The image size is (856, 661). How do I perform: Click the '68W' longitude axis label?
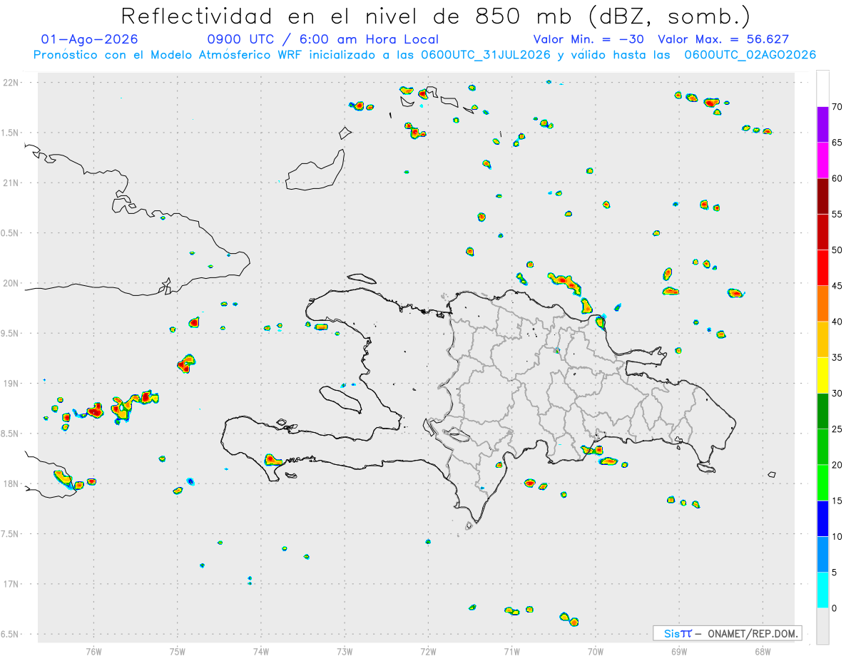pos(763,652)
